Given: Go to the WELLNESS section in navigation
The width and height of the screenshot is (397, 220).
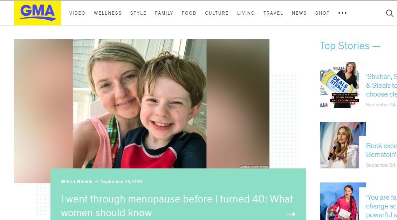Looking at the screenshot, I should tap(108, 13).
